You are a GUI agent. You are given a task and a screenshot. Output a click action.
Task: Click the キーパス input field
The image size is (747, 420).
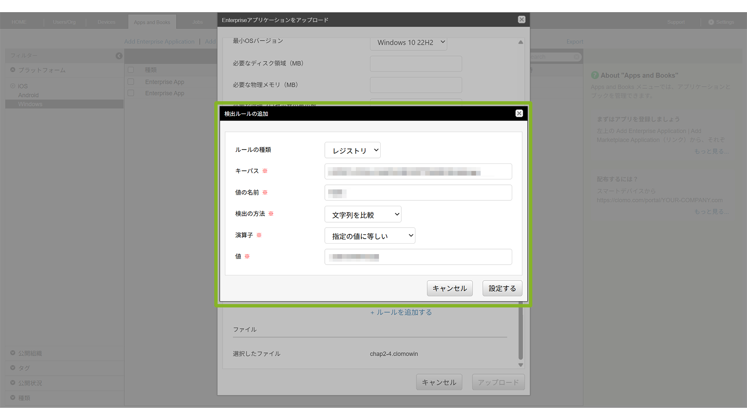(x=418, y=172)
